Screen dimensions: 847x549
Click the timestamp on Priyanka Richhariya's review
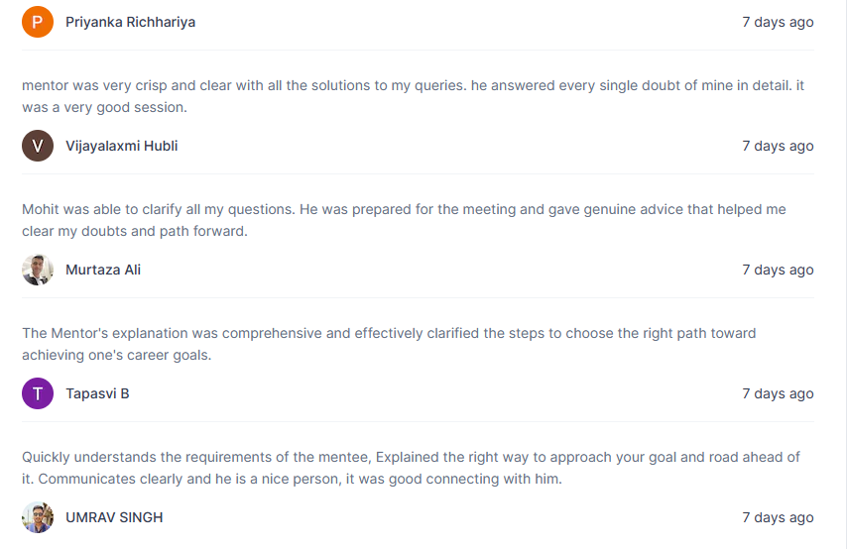click(778, 22)
